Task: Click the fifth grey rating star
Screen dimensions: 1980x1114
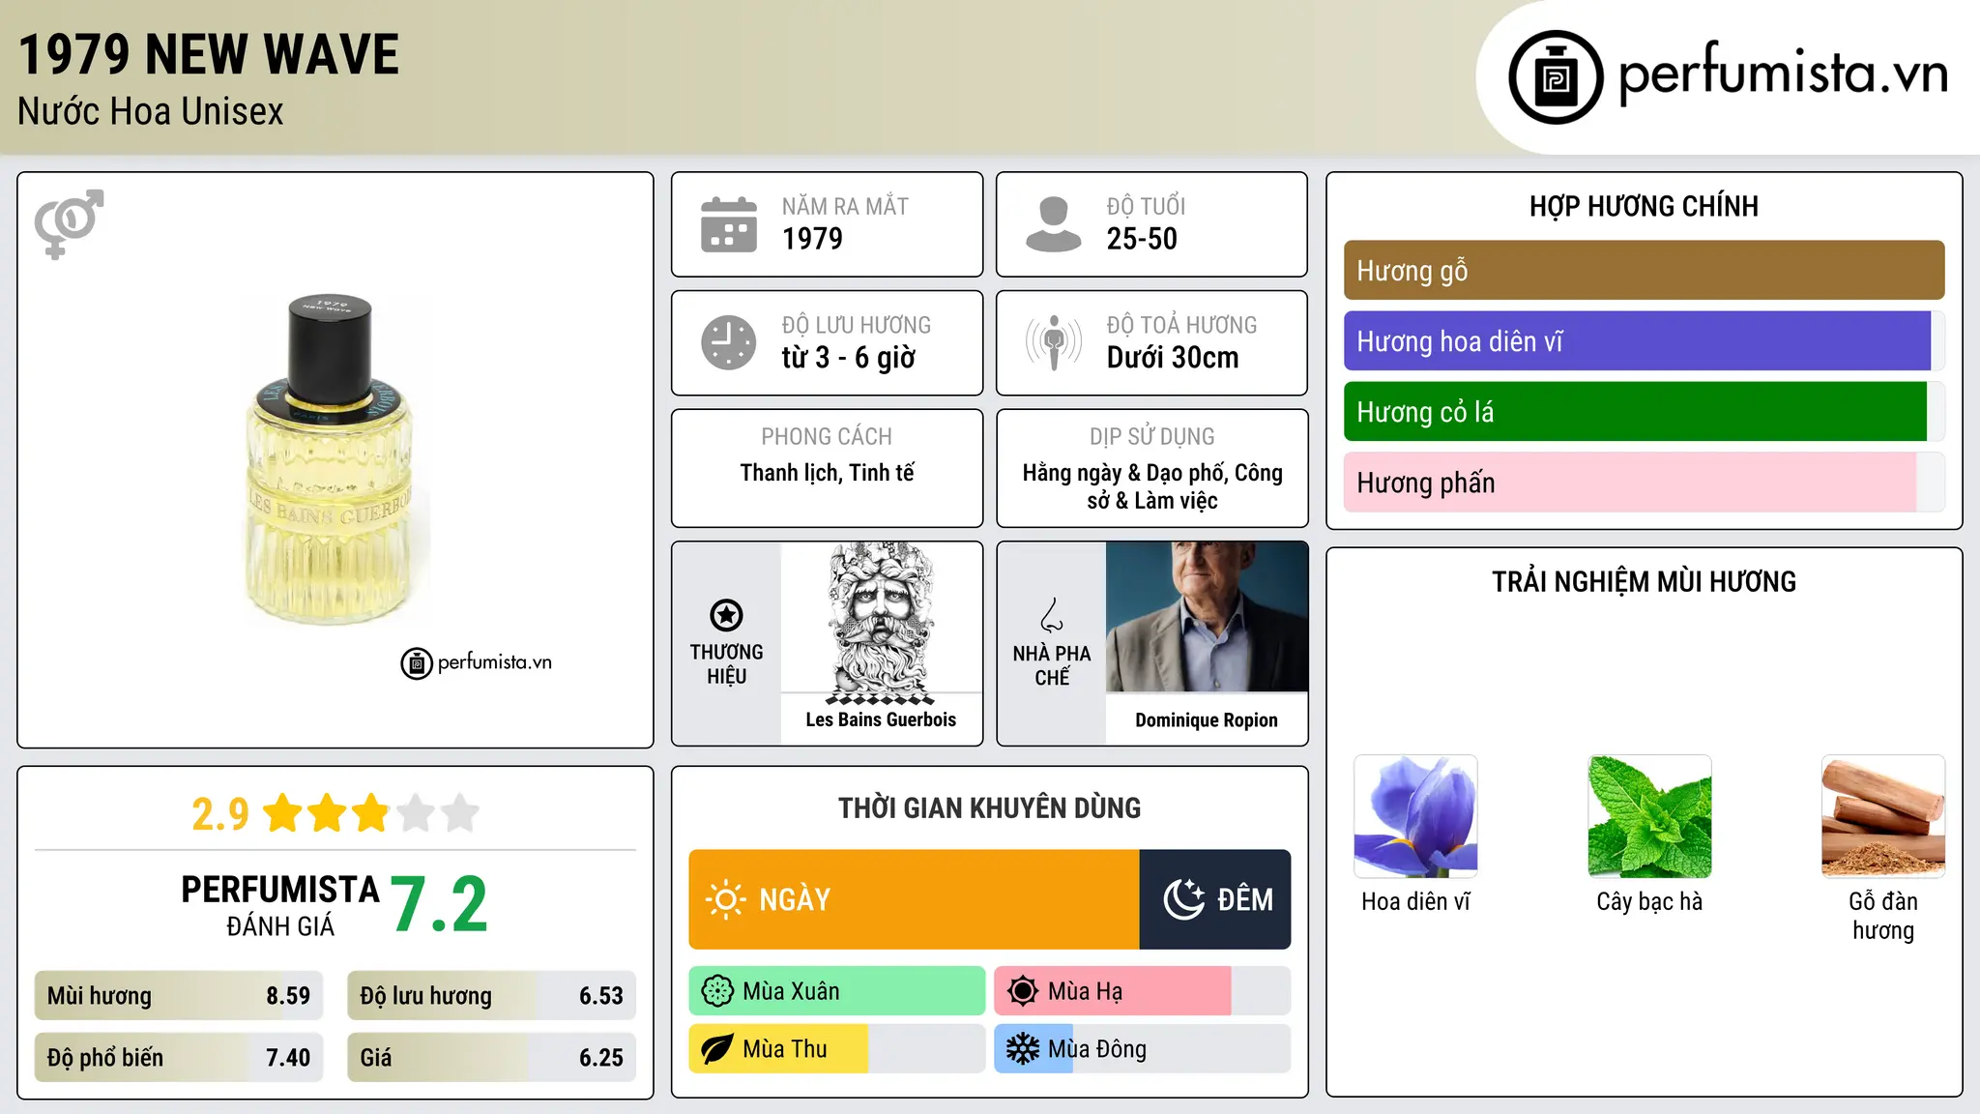Action: (x=460, y=813)
